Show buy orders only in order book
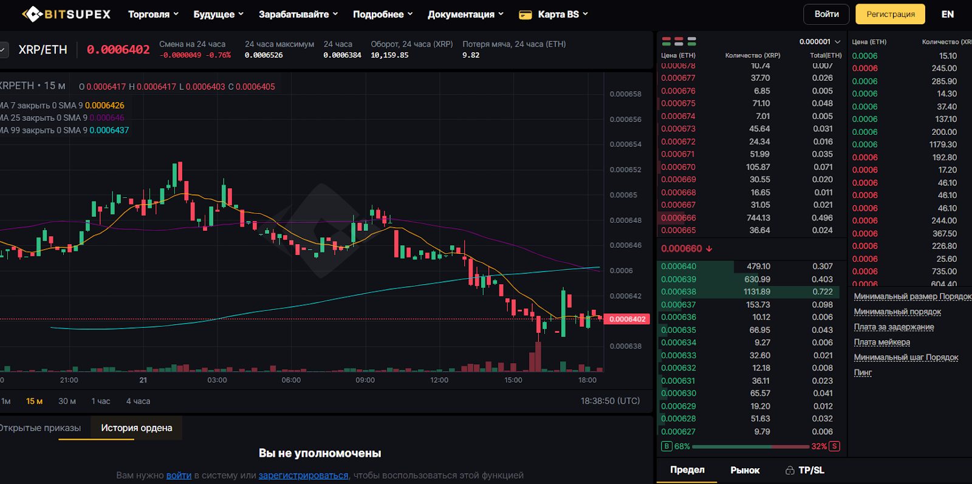The image size is (972, 484). click(x=692, y=41)
